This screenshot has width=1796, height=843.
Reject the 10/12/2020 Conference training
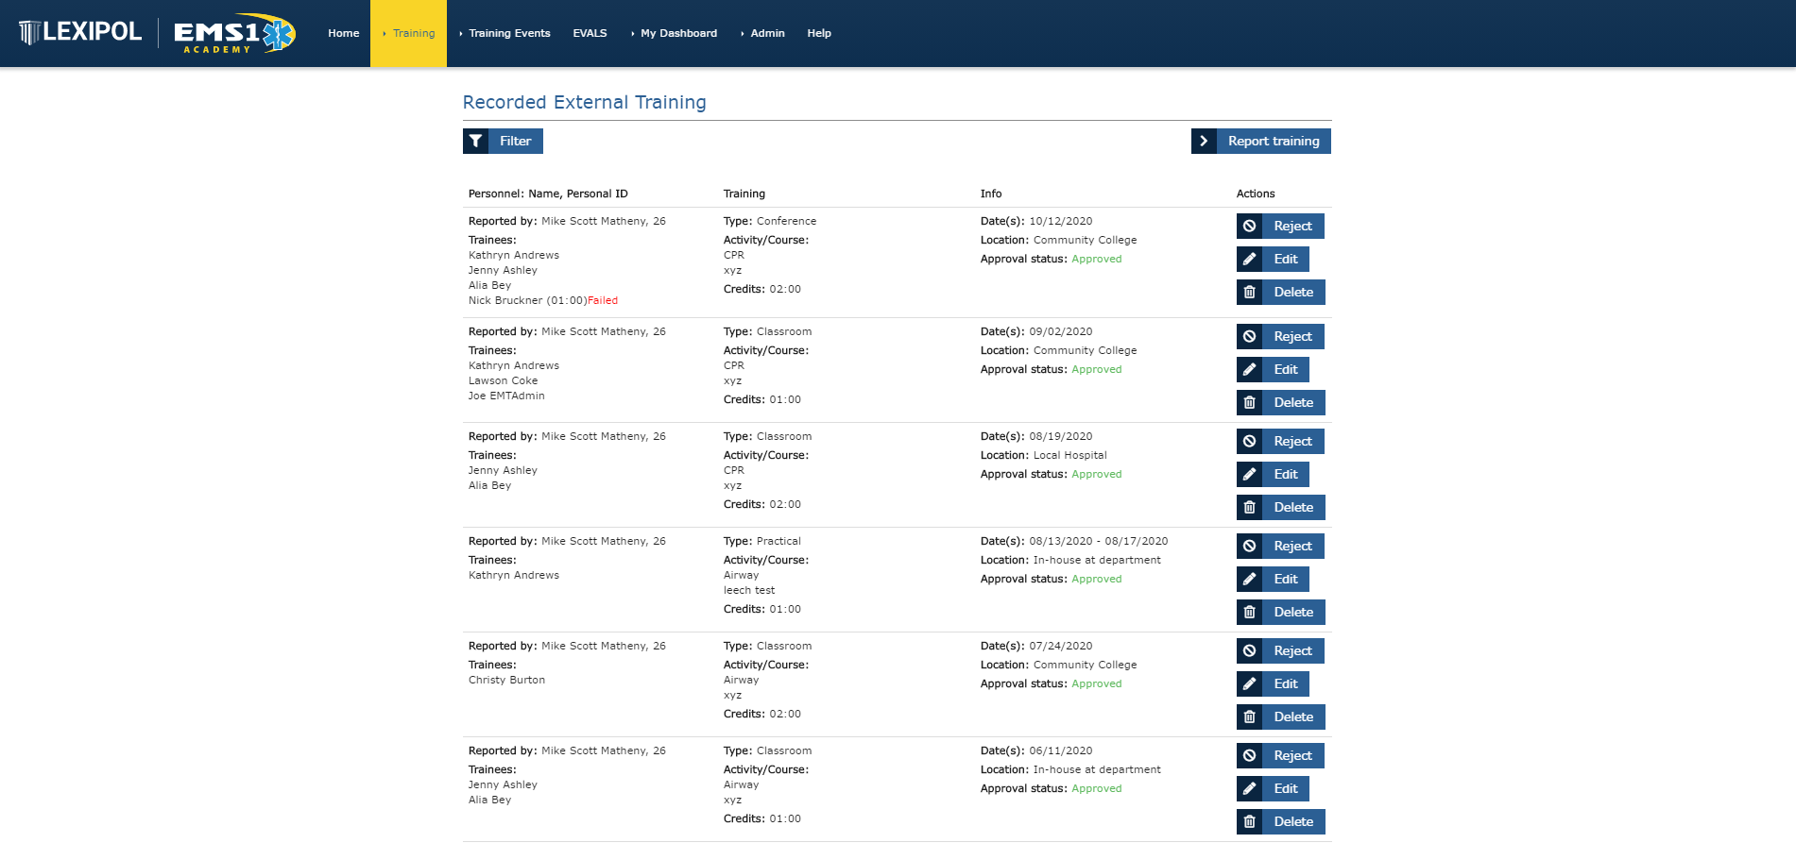point(1280,226)
